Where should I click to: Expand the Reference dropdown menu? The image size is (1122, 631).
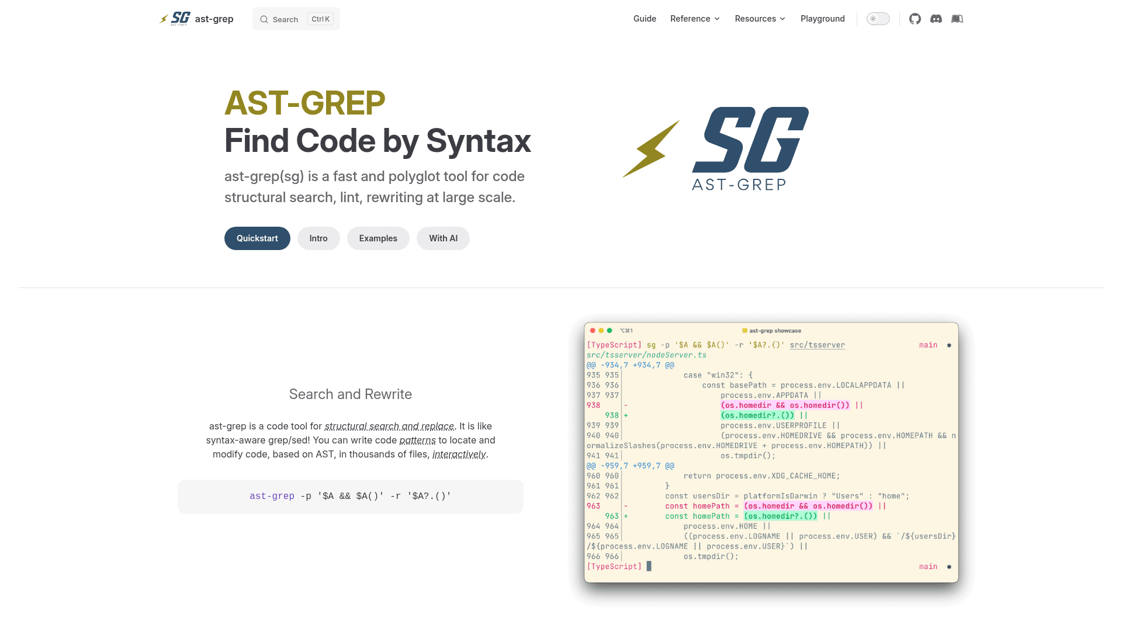(695, 19)
